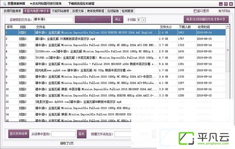The image size is (235, 149).
Task: Click the results list scroll-up arrow
Action: 228,27
